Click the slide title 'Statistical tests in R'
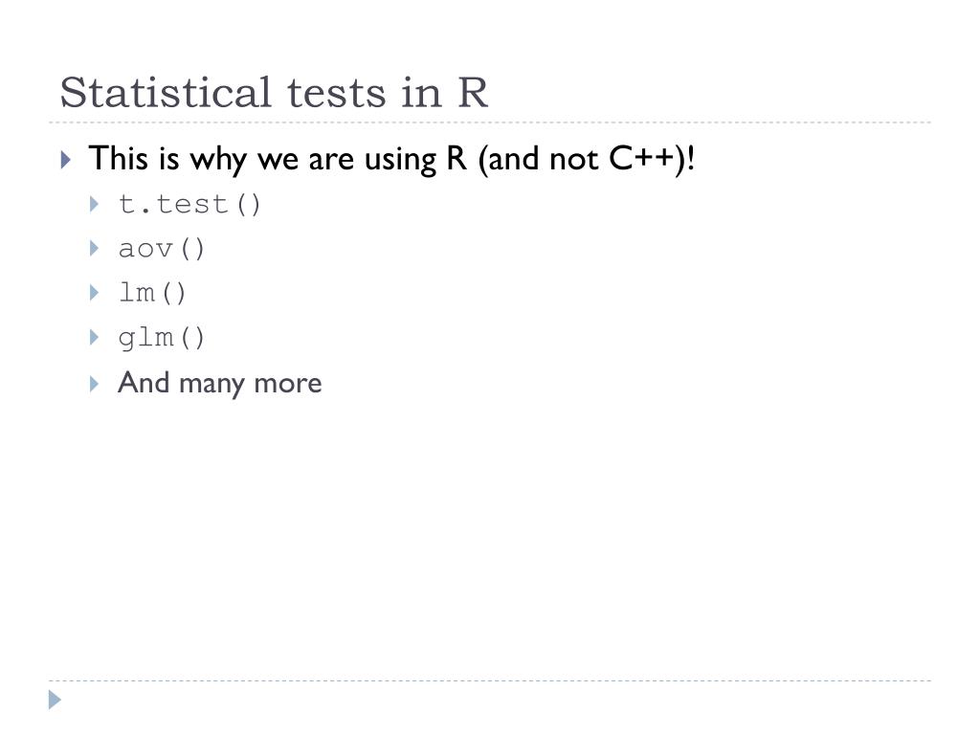 coord(274,93)
